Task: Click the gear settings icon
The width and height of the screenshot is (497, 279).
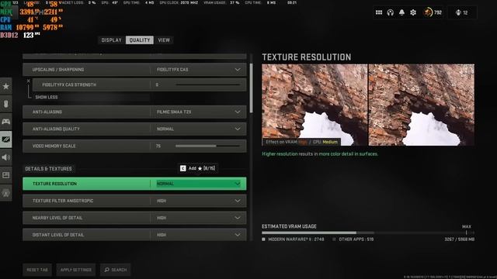Action: coord(413,12)
